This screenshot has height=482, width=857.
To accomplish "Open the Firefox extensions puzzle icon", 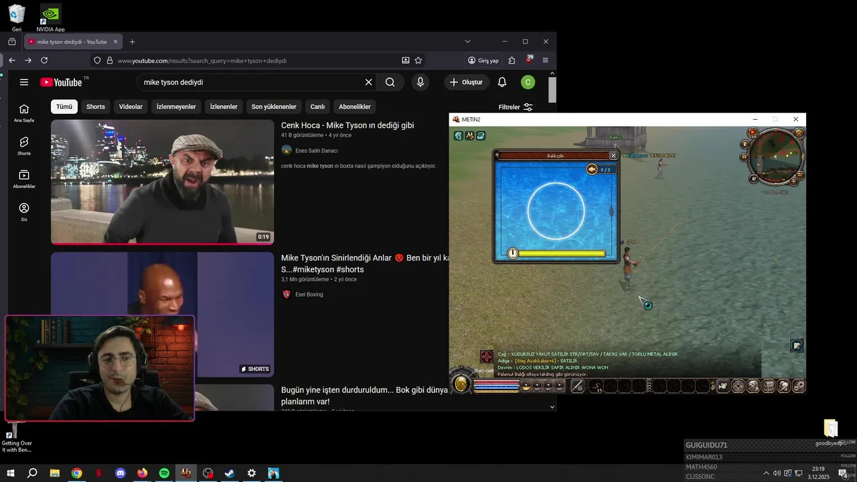I will tap(512, 60).
